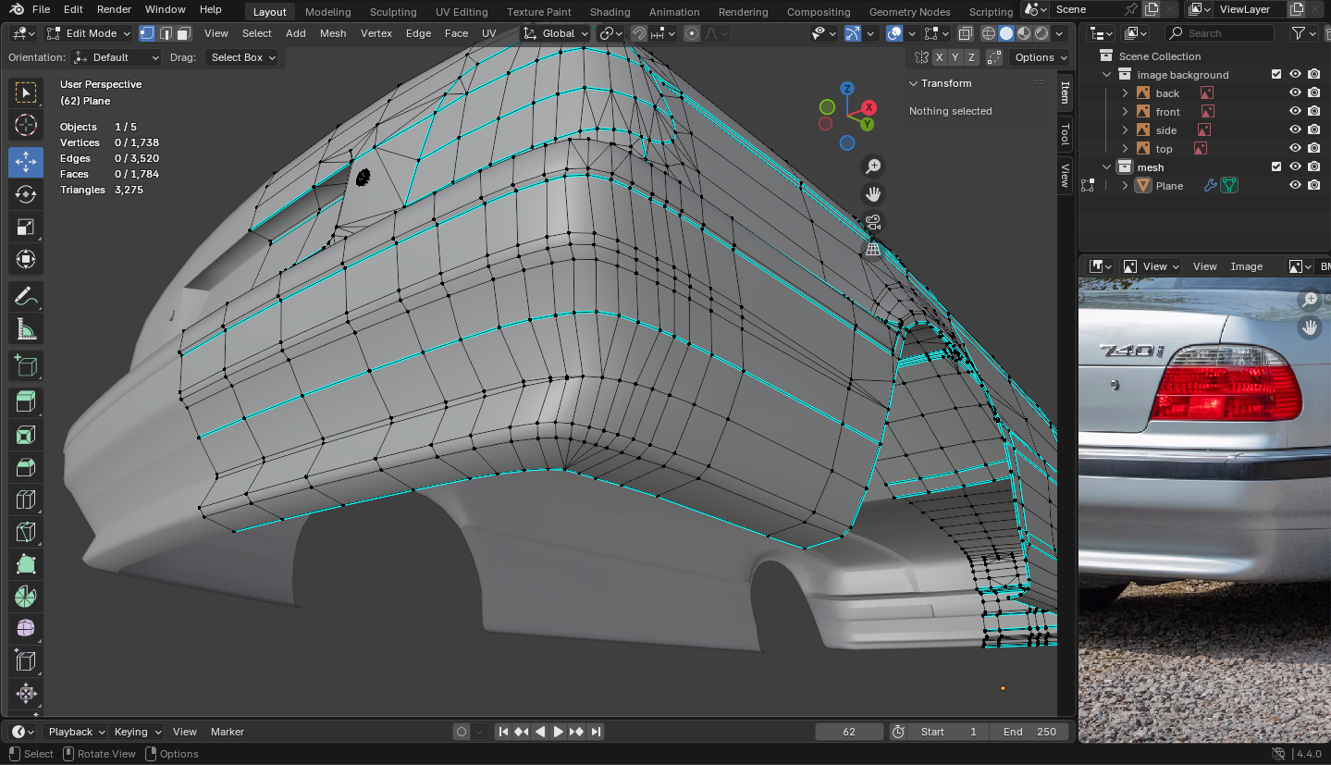
Task: Select the Loop Cut tool
Action: pos(26,500)
